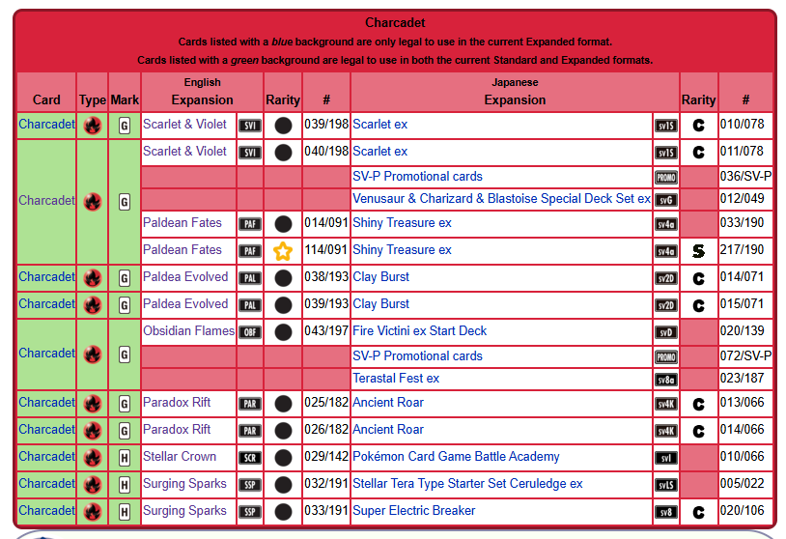786x539 pixels.
Task: Click the PAR set symbol in the 025/182 row
Action: coord(250,404)
